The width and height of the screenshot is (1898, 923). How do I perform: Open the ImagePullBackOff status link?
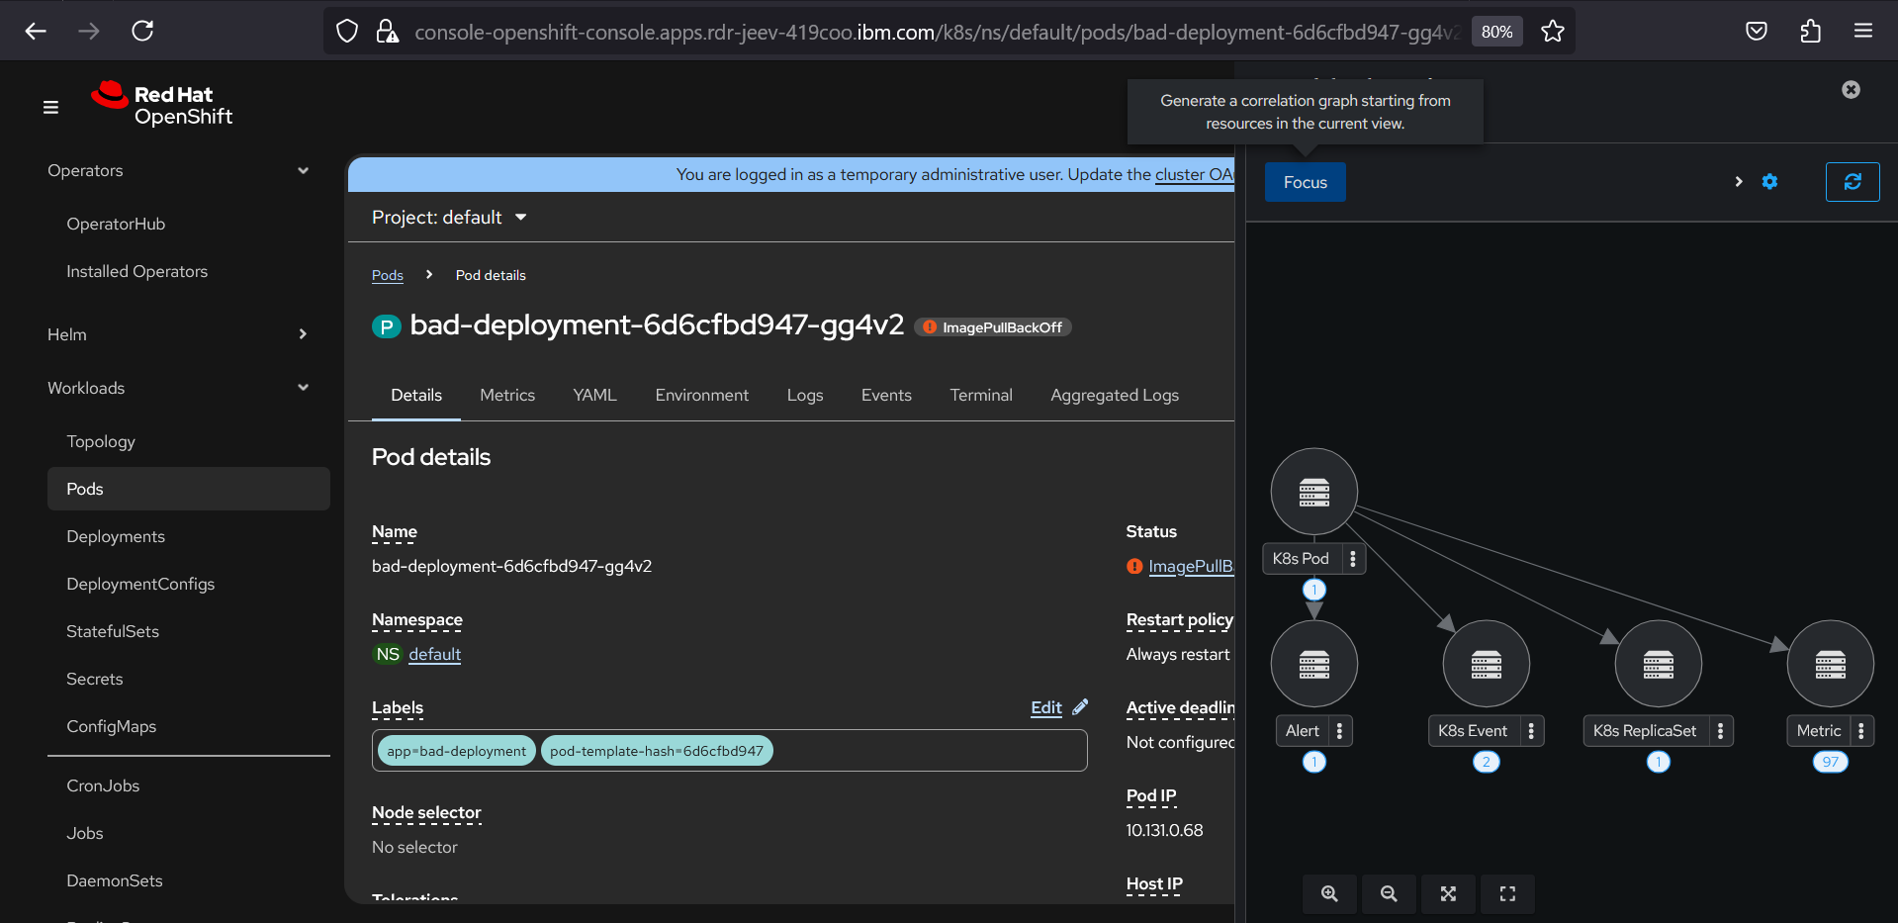(x=1191, y=566)
